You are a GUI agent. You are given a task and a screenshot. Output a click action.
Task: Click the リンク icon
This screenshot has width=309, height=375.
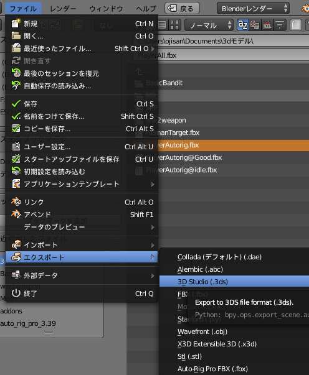(x=16, y=202)
